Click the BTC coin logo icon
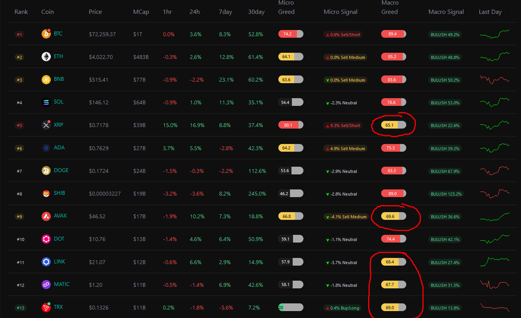The image size is (521, 318). [46, 34]
